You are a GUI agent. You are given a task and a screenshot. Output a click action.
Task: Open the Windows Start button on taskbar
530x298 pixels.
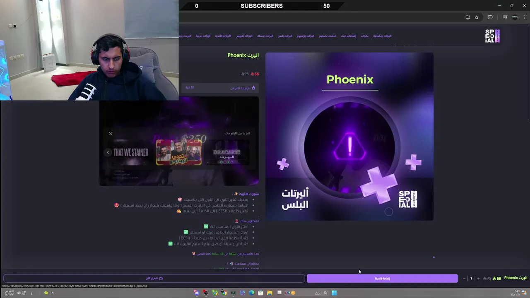[334, 293]
